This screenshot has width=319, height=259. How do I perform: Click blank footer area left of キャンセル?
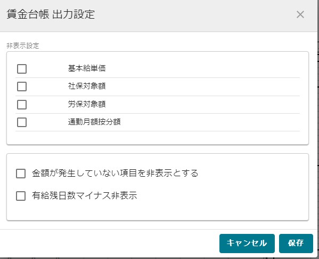(x=110, y=244)
